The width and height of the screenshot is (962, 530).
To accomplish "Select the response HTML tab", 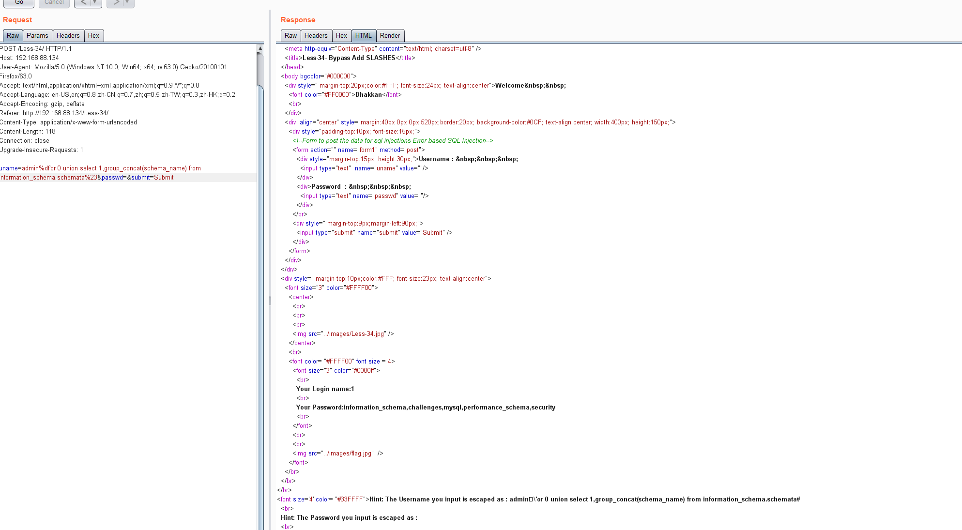I will pos(363,36).
